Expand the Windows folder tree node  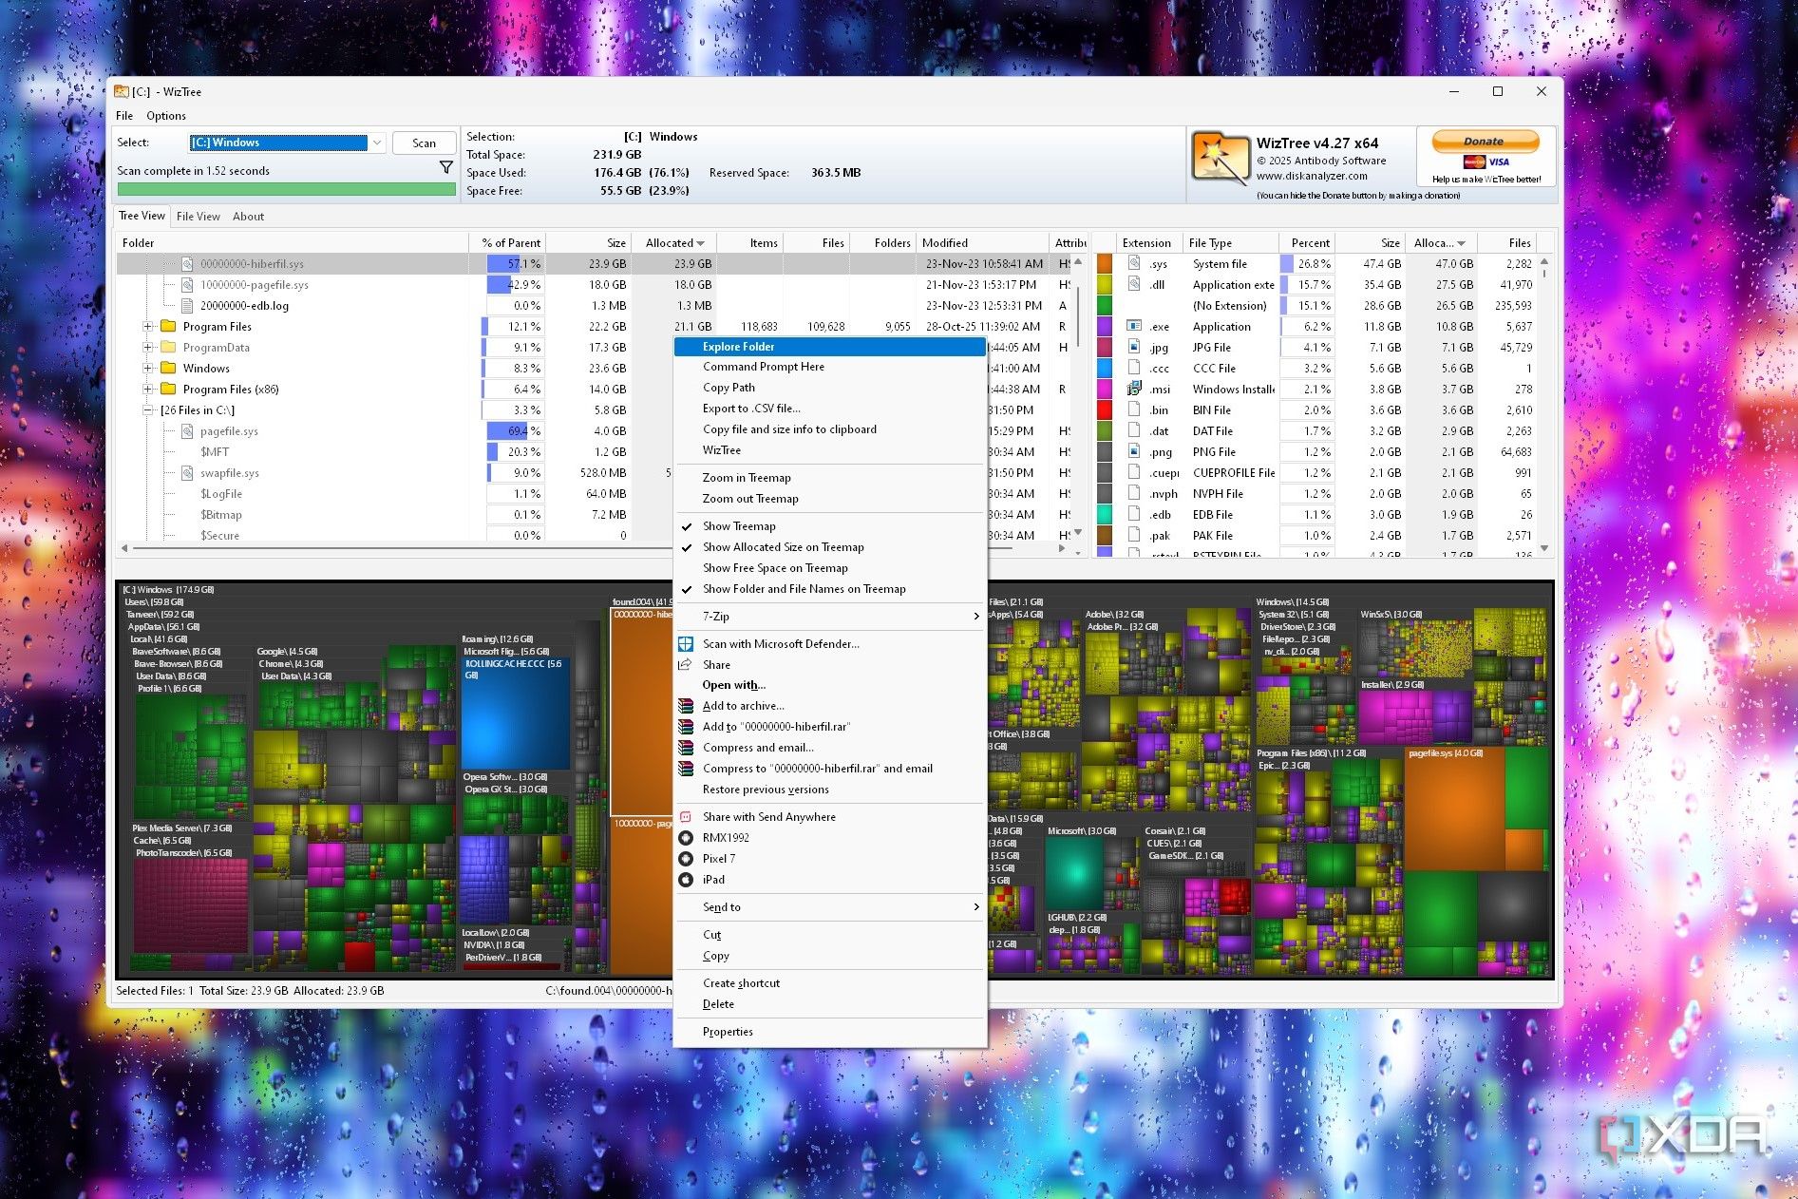tap(148, 369)
